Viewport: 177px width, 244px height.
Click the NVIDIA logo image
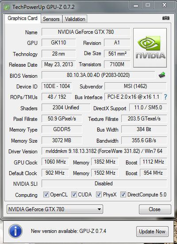coord(150,48)
